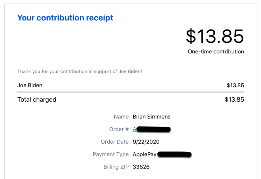
Task: Select the large $13.85 amount
Action: tap(215, 36)
